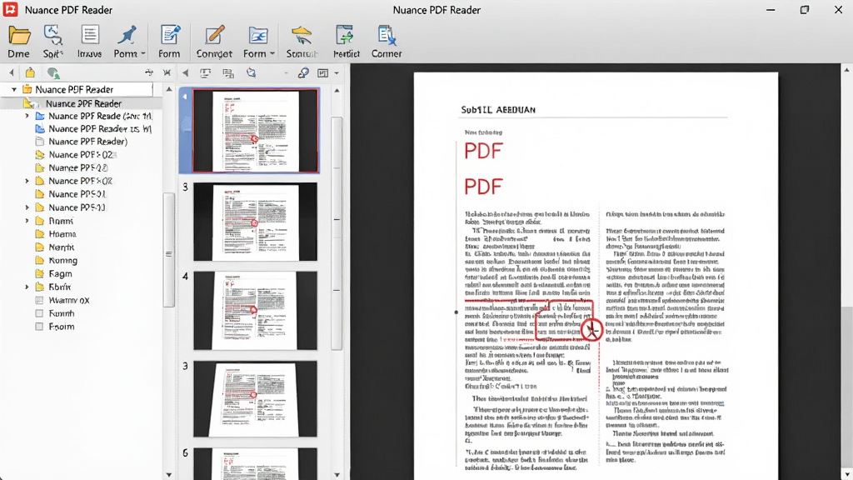Click the SubTIL AEBDUAN page heading
853x480 pixels.
pos(498,109)
